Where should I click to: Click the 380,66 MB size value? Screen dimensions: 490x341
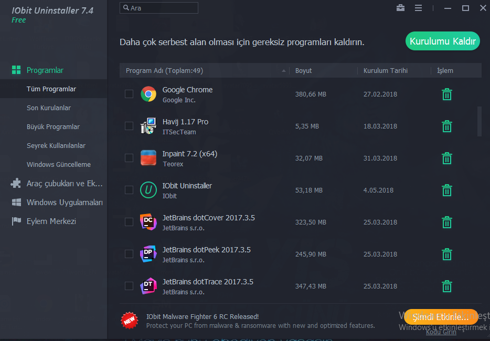coord(311,94)
